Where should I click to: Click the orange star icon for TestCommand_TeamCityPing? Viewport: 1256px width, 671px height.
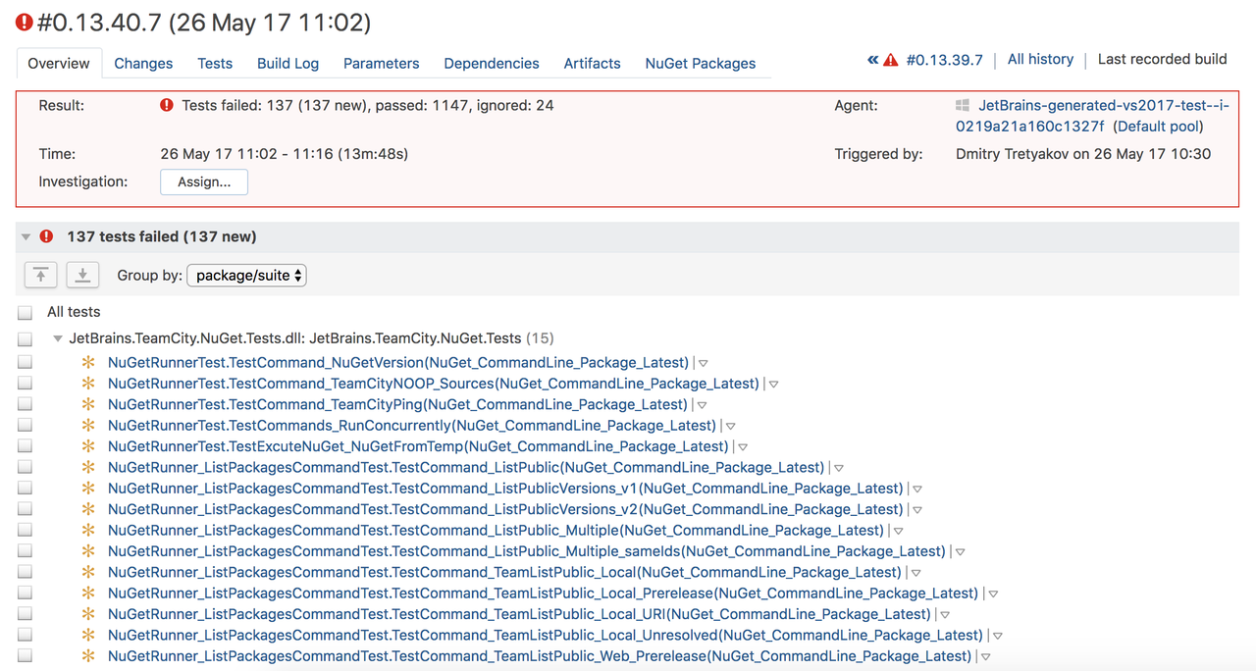click(89, 404)
